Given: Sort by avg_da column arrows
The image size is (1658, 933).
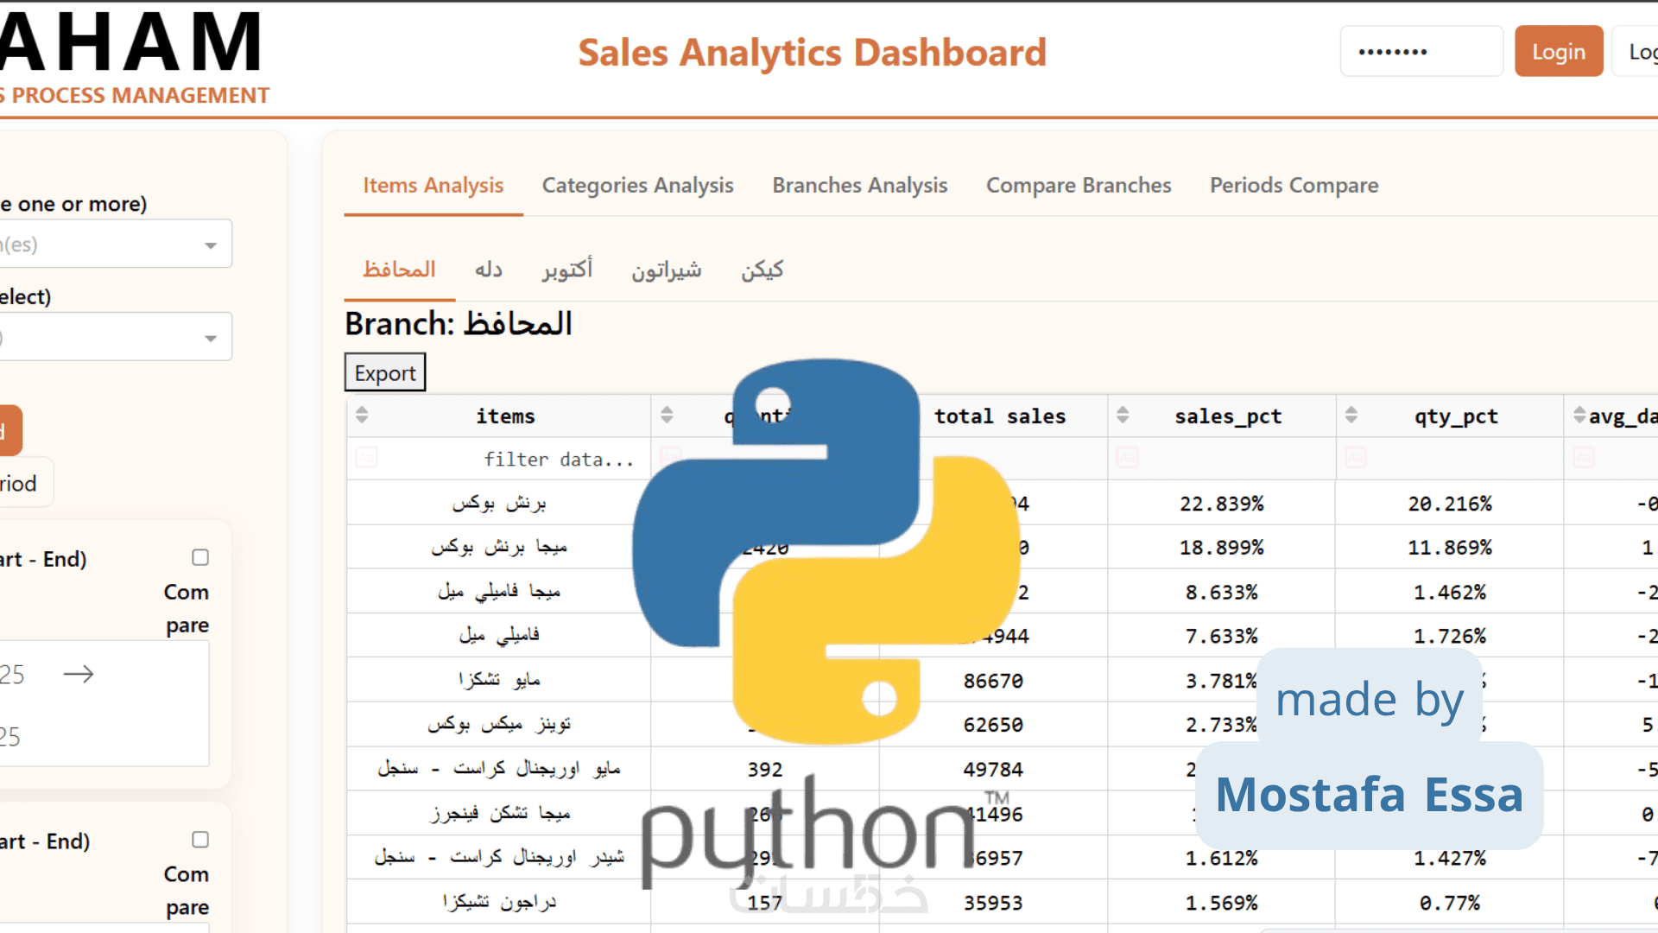Looking at the screenshot, I should click(x=1579, y=416).
